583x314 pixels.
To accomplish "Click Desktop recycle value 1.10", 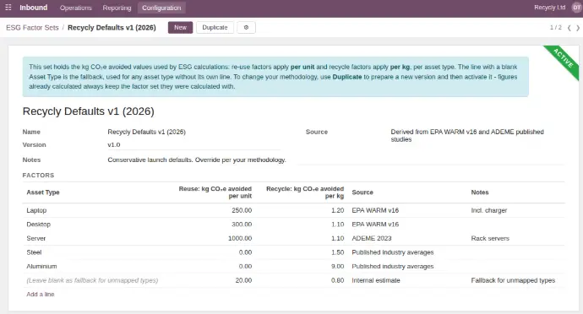I will click(x=338, y=225).
